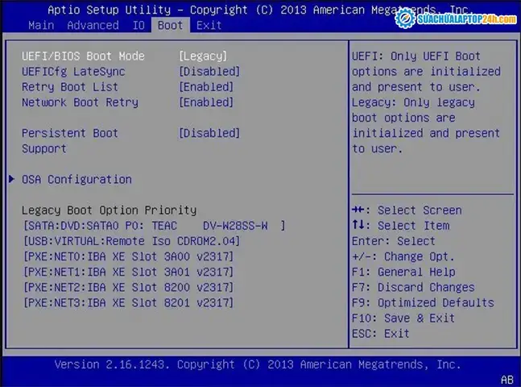Switch to the Advanced tab
Viewport: 521px width, 387px height.
pos(93,25)
